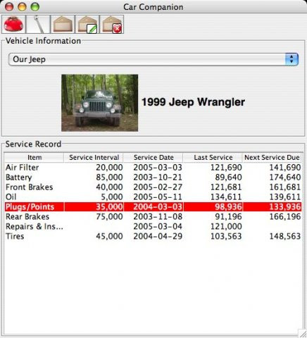This screenshot has width=307, height=338.
Task: Click the window resize grip corner
Action: coord(302,334)
